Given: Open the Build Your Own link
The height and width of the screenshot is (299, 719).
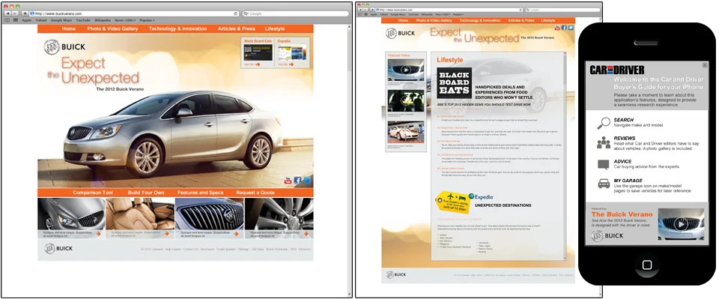Looking at the screenshot, I should (146, 193).
